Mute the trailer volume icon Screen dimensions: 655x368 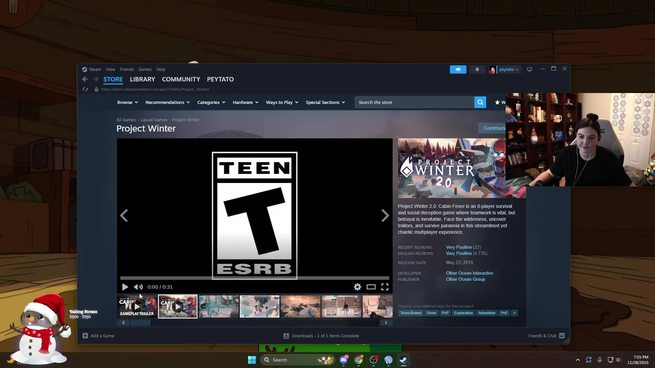point(138,287)
